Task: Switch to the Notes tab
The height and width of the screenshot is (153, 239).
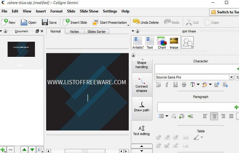Action: (x=74, y=32)
